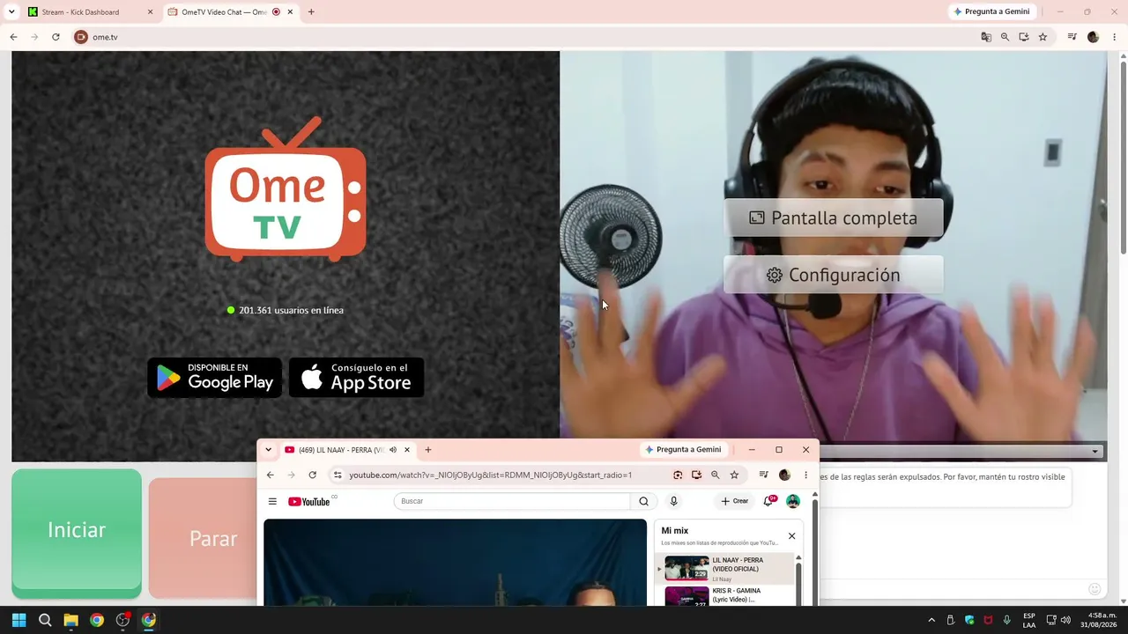Open YouTube notifications bell
The height and width of the screenshot is (634, 1128).
769,501
